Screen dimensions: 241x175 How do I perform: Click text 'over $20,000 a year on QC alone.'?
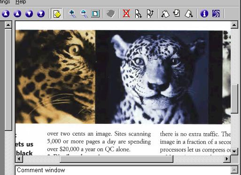click(89, 149)
